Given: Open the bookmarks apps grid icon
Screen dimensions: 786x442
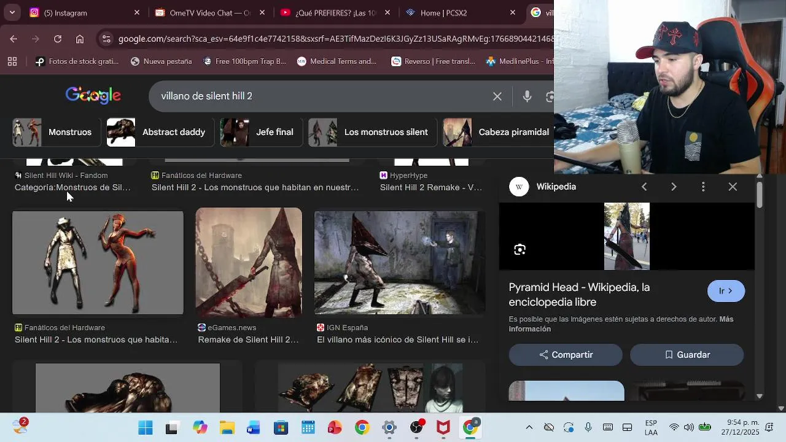Looking at the screenshot, I should (12, 61).
